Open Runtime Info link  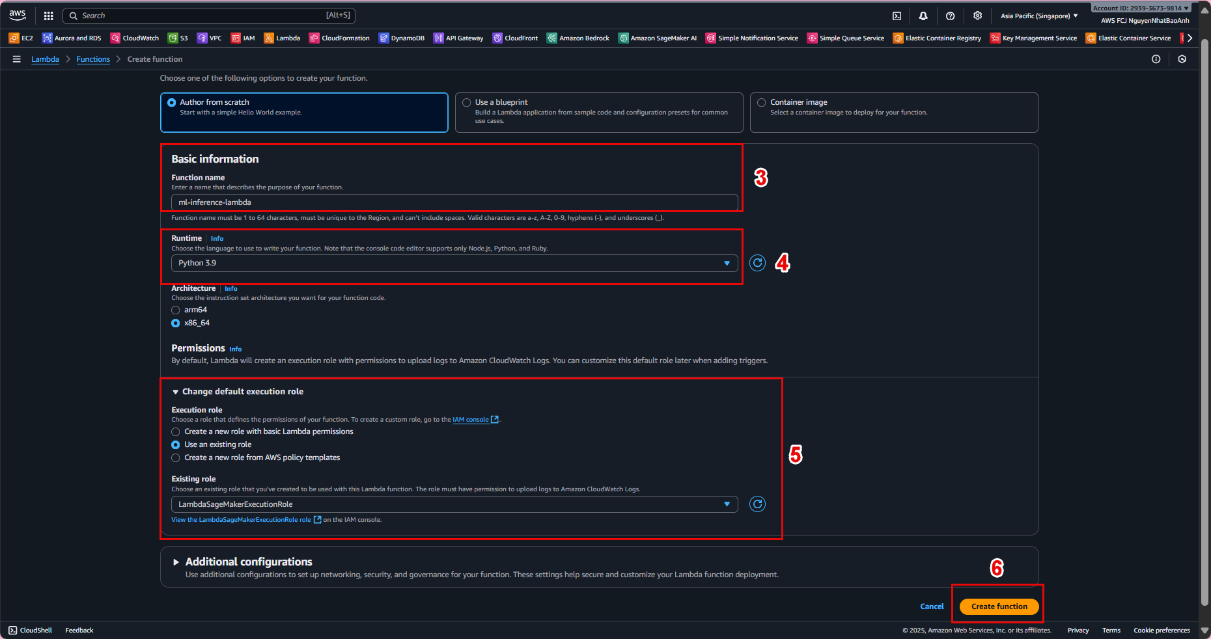(x=217, y=239)
